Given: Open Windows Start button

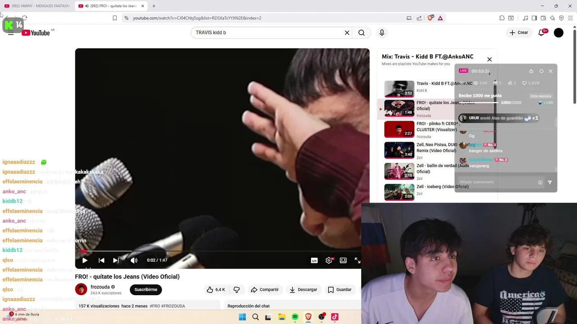Looking at the screenshot, I should tap(242, 317).
